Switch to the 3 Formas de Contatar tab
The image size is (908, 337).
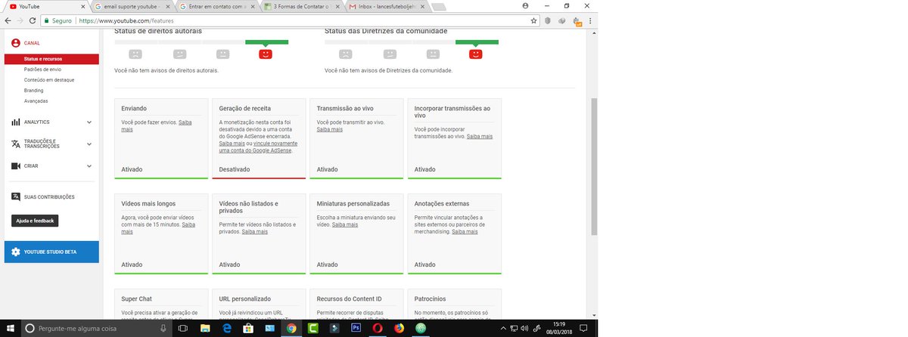tap(302, 6)
